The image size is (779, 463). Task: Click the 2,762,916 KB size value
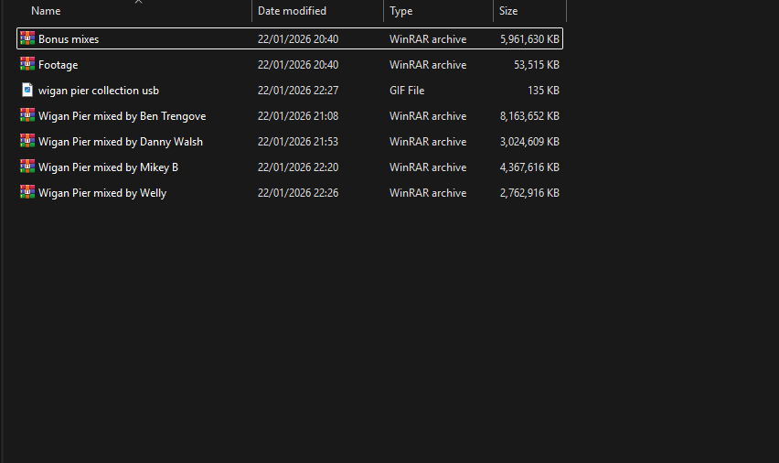[529, 193]
